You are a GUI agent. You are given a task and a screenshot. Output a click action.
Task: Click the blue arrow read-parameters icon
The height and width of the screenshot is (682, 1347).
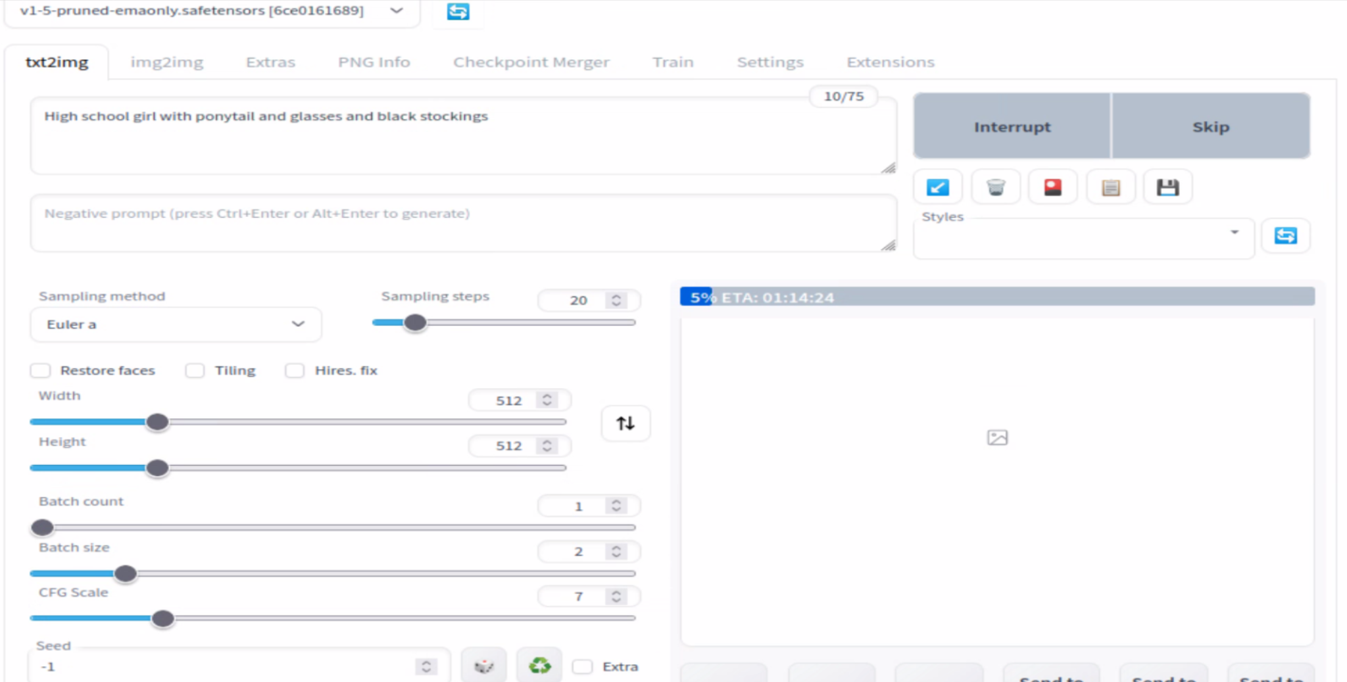pos(937,187)
